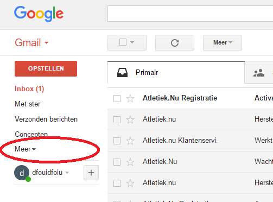Click the dfouidfoiu profile avatar
This screenshot has height=202, width=273.
(22, 173)
